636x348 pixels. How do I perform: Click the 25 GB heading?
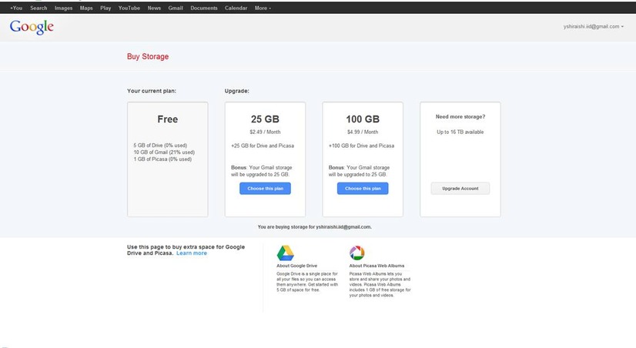click(266, 119)
